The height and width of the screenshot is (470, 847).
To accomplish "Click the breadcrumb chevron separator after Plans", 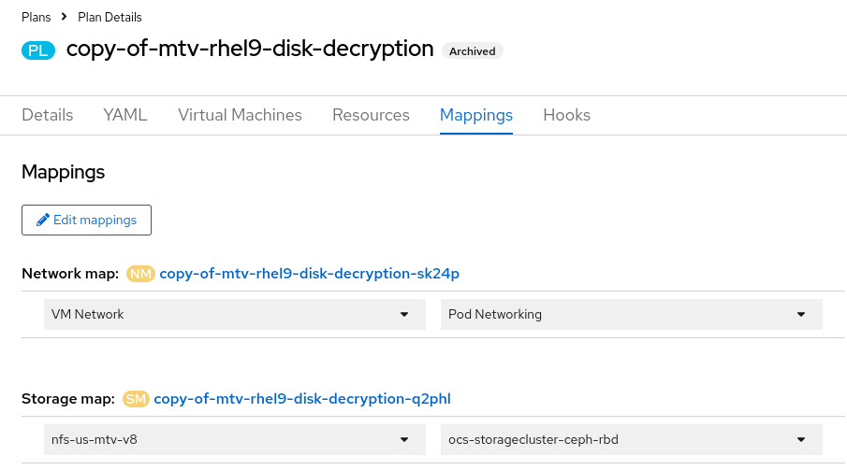I will [x=64, y=17].
